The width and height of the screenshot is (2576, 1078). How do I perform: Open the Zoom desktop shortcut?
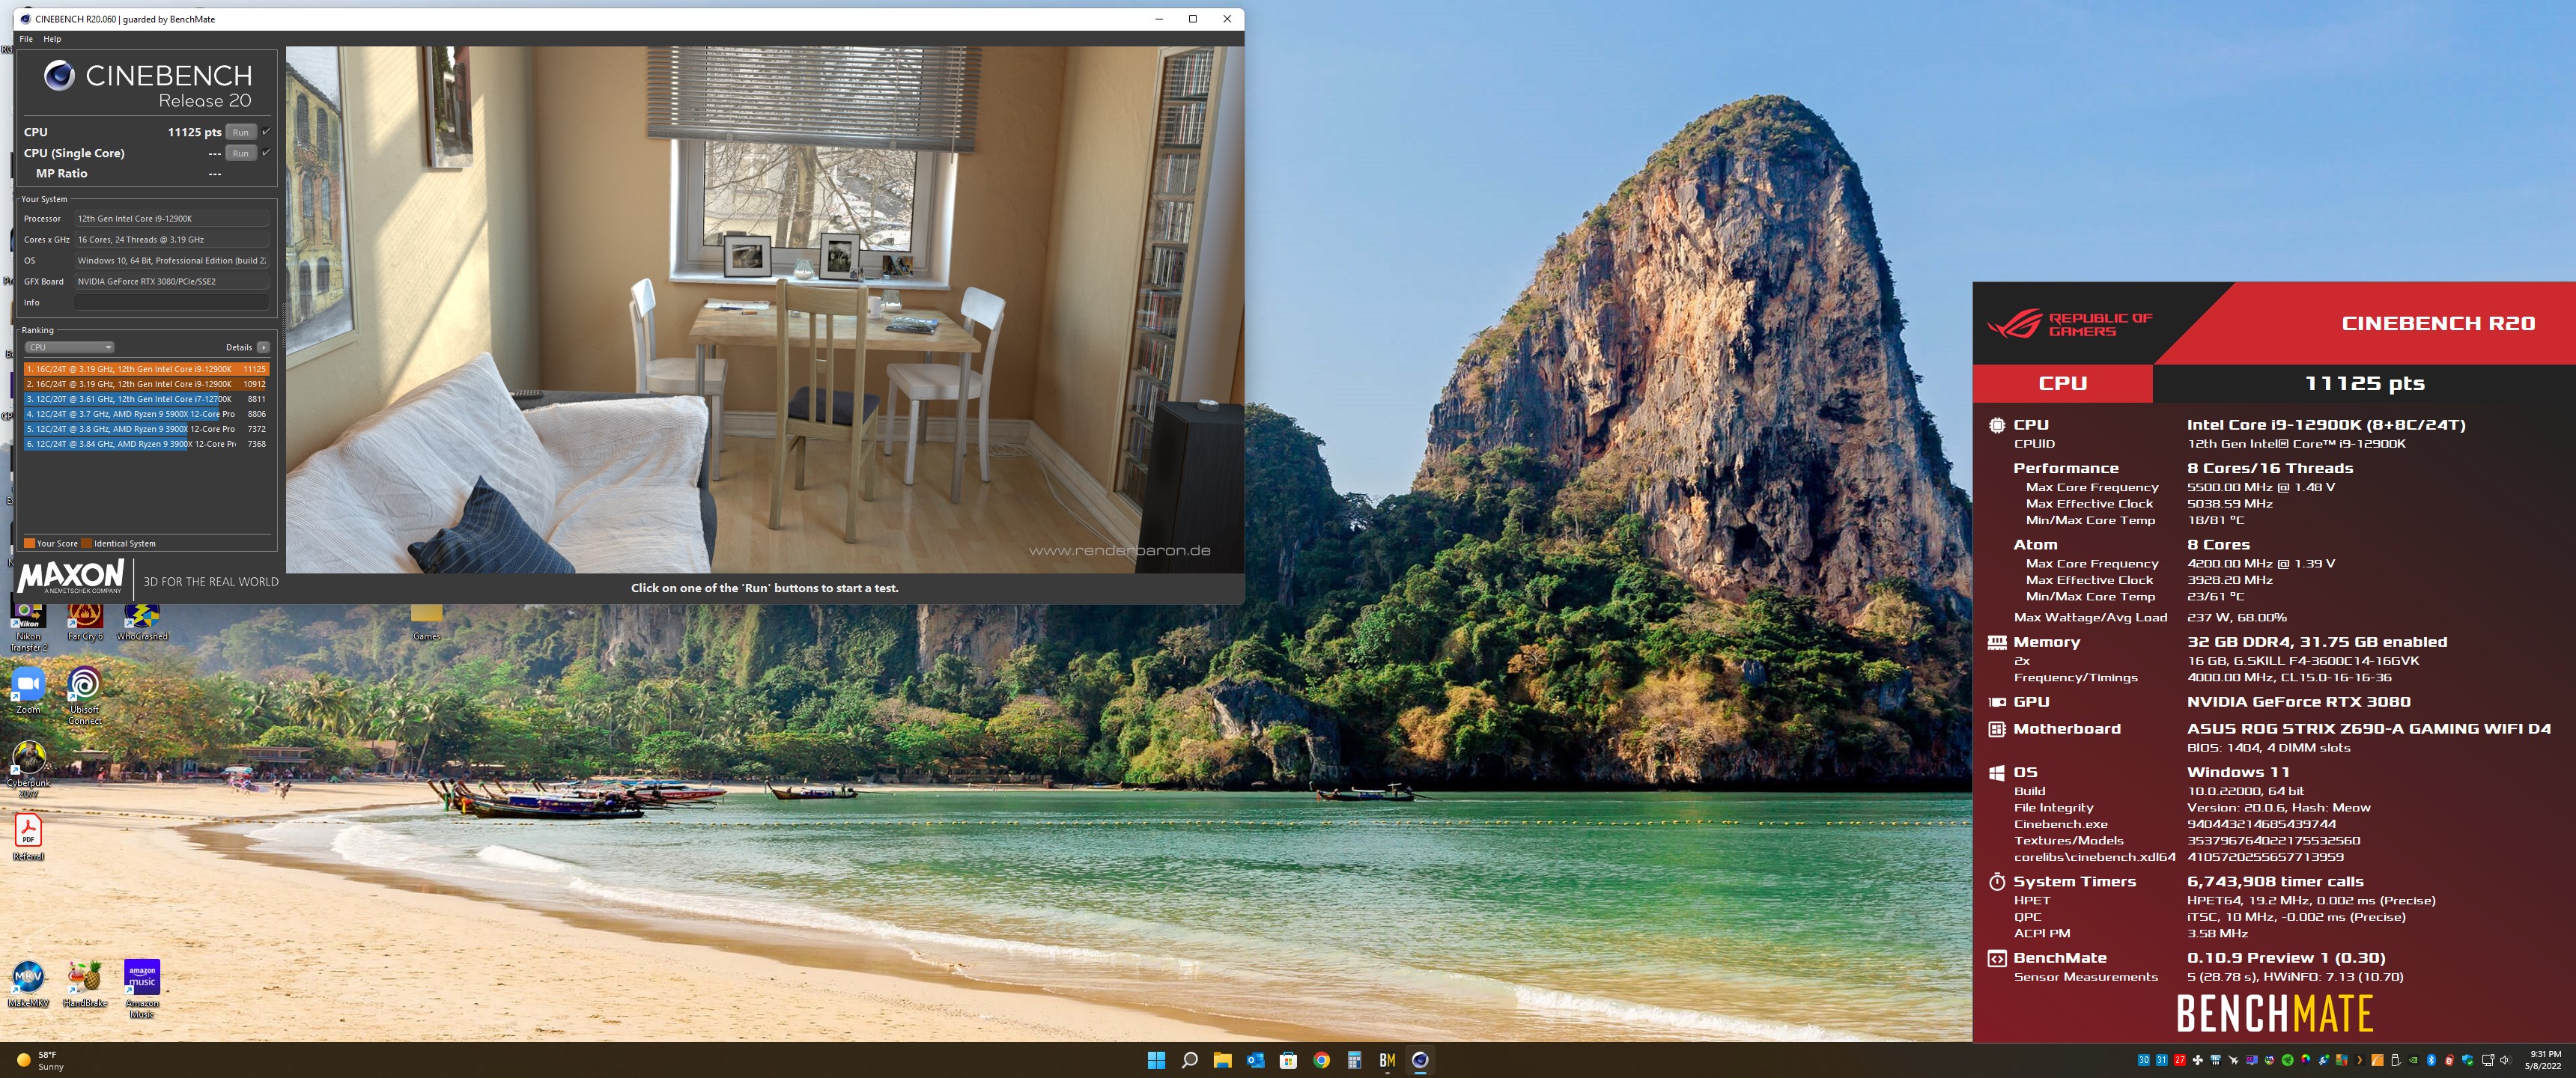click(x=28, y=691)
